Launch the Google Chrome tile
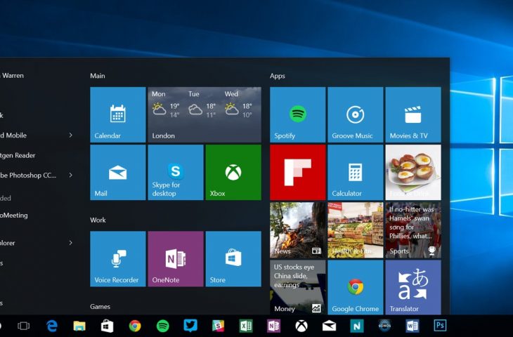 [356, 287]
